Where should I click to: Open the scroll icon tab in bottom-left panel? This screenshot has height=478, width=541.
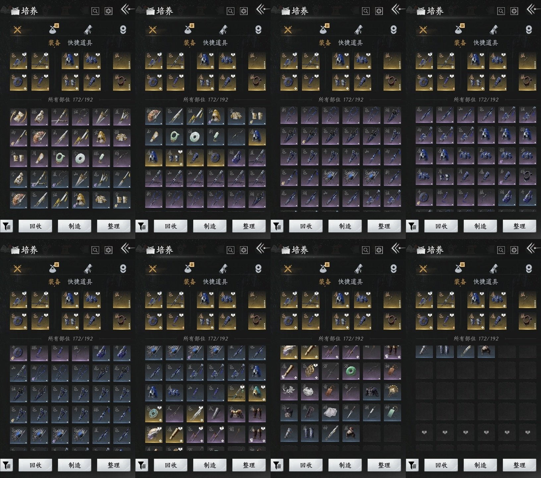(88, 269)
